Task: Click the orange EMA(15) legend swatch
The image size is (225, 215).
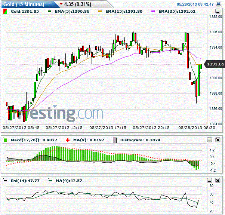Action: point(100,11)
